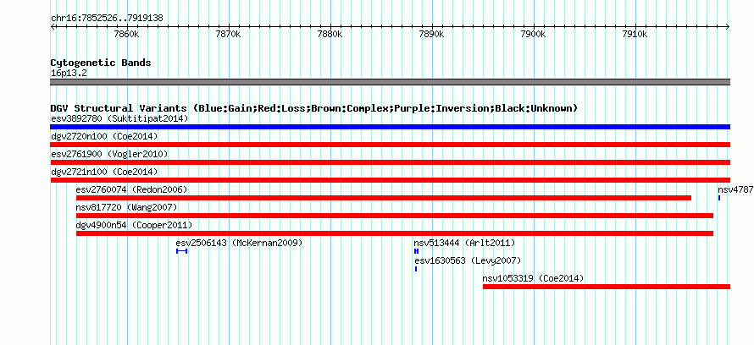Open the esv2506143 (McKernan2009) label

240,243
